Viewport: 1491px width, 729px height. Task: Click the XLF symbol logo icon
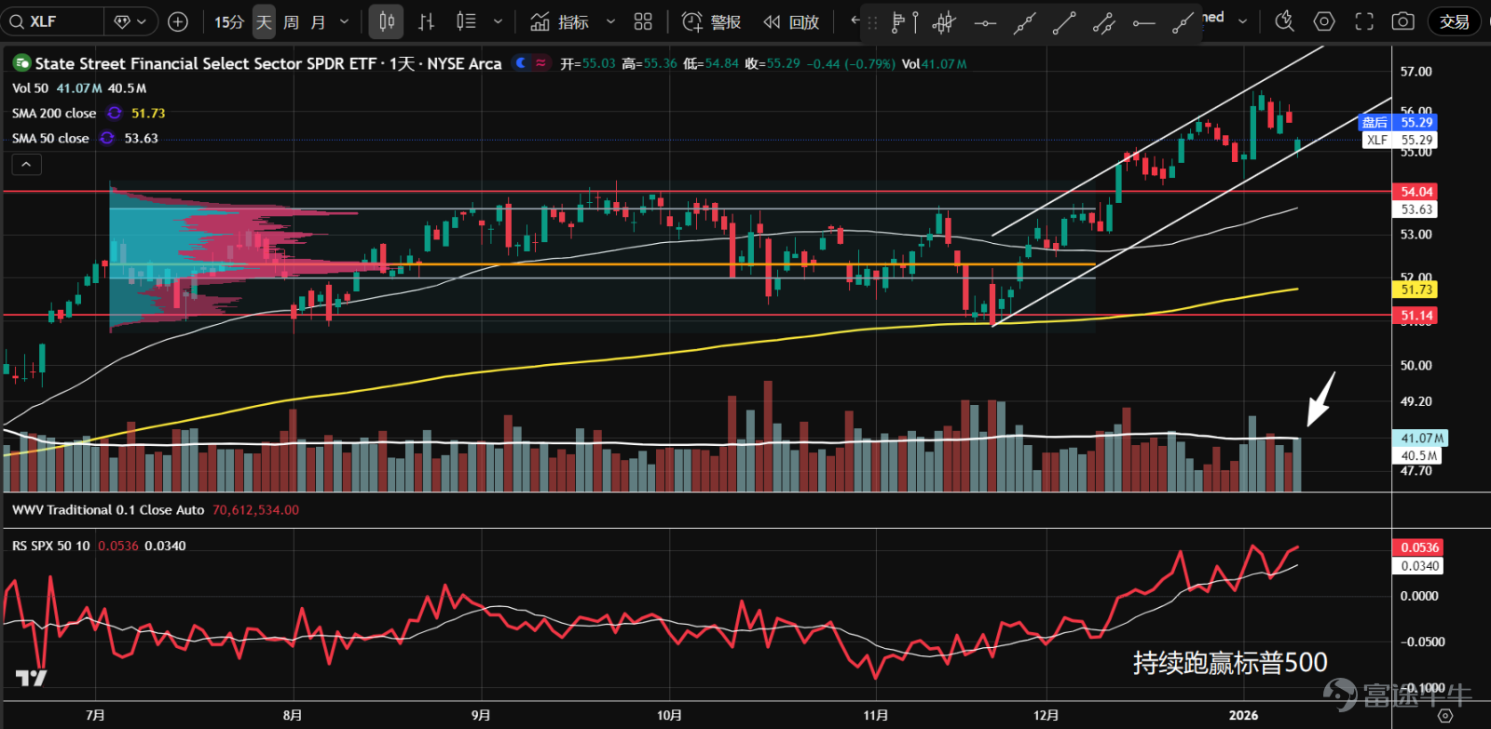click(21, 63)
